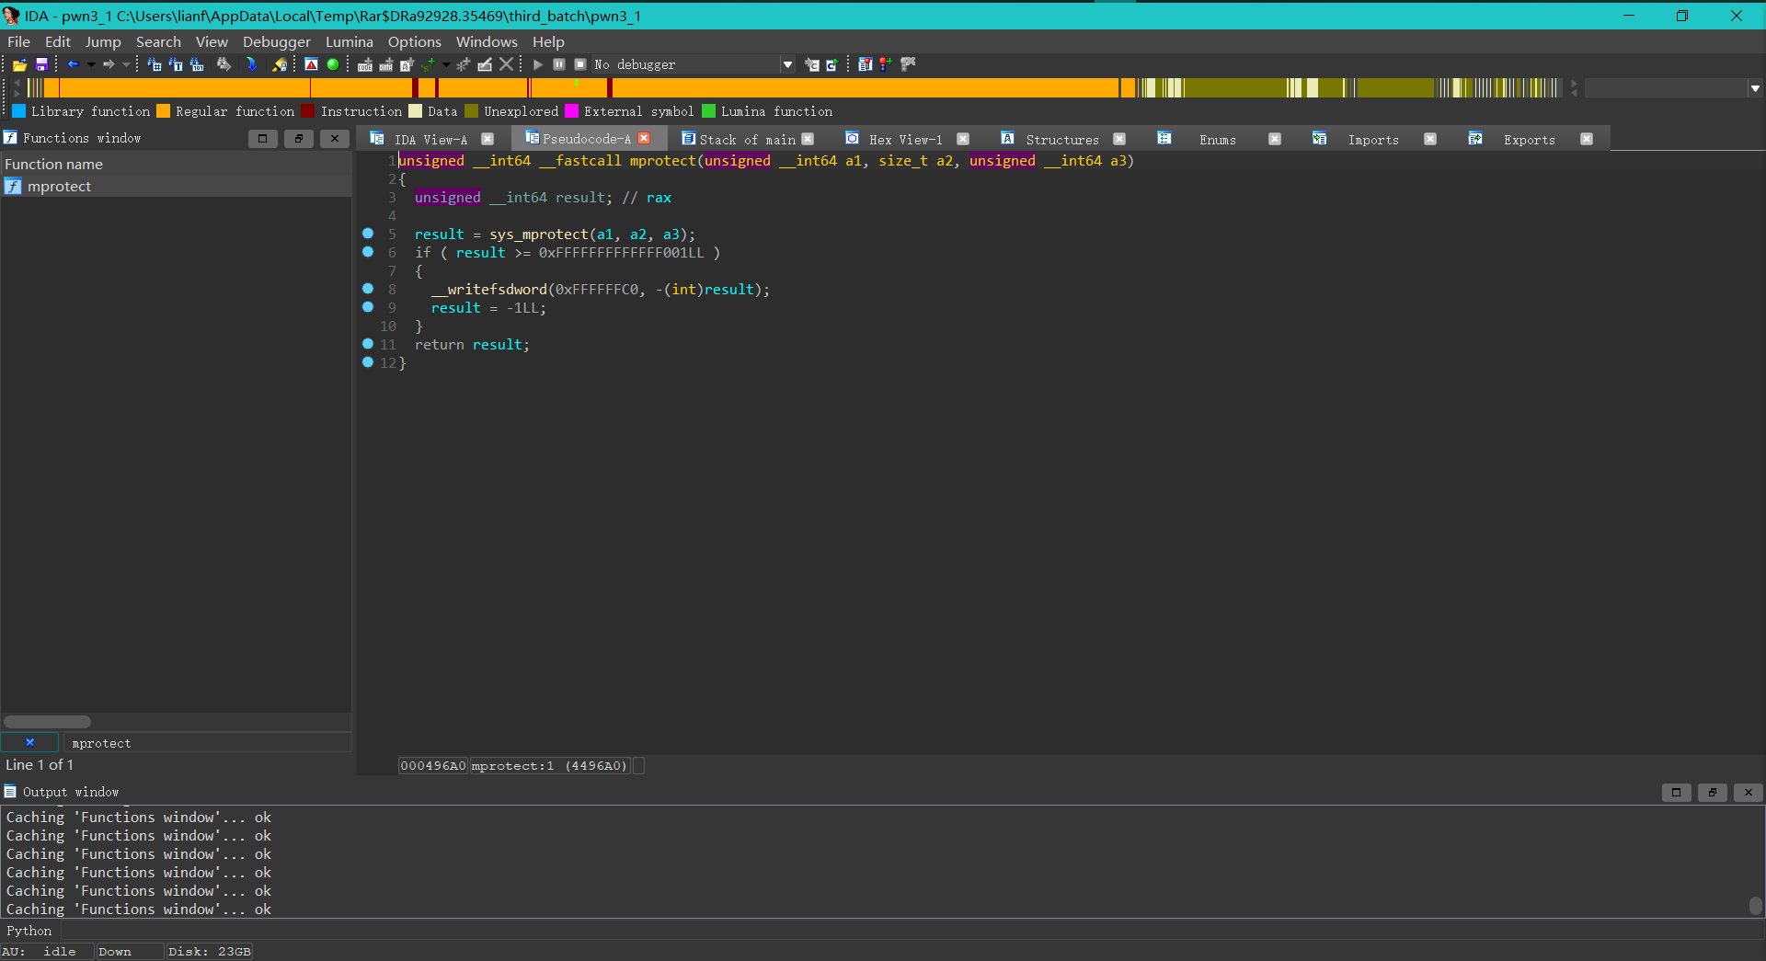The image size is (1766, 961).
Task: Toggle breakpoint on line 6 if statement
Action: coord(368,252)
